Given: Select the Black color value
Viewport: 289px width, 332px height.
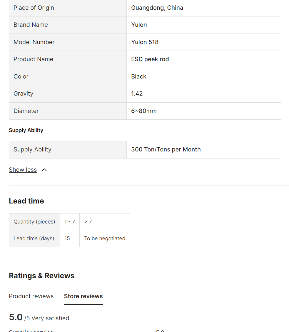Looking at the screenshot, I should point(138,76).
